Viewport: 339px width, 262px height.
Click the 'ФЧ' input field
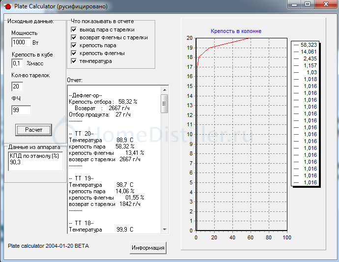pos(21,110)
